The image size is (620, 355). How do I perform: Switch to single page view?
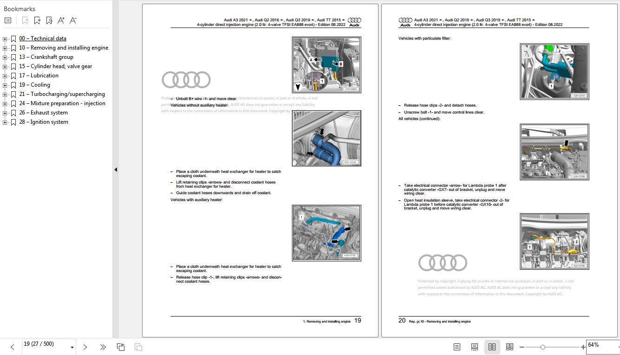coord(457,347)
